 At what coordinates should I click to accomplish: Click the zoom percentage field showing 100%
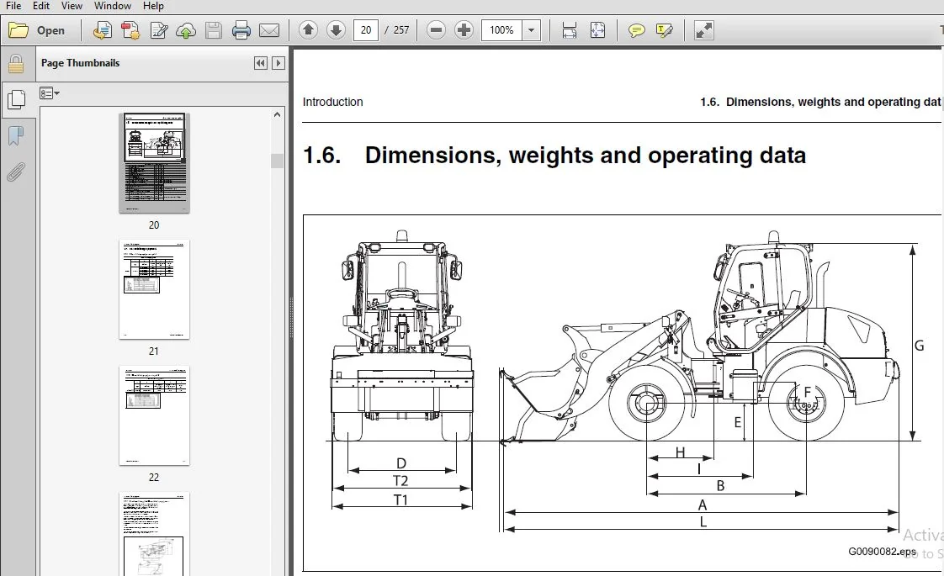(501, 30)
